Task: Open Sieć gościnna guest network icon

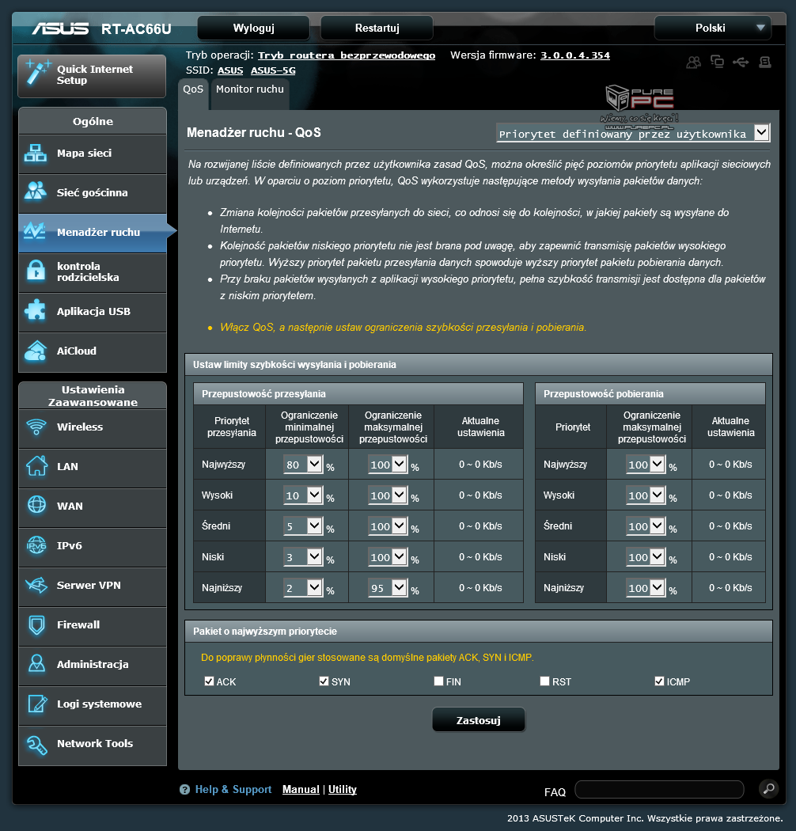Action: [x=36, y=192]
